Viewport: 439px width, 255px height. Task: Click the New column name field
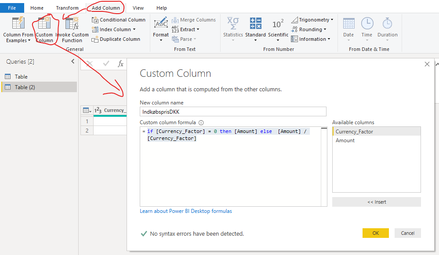(233, 111)
